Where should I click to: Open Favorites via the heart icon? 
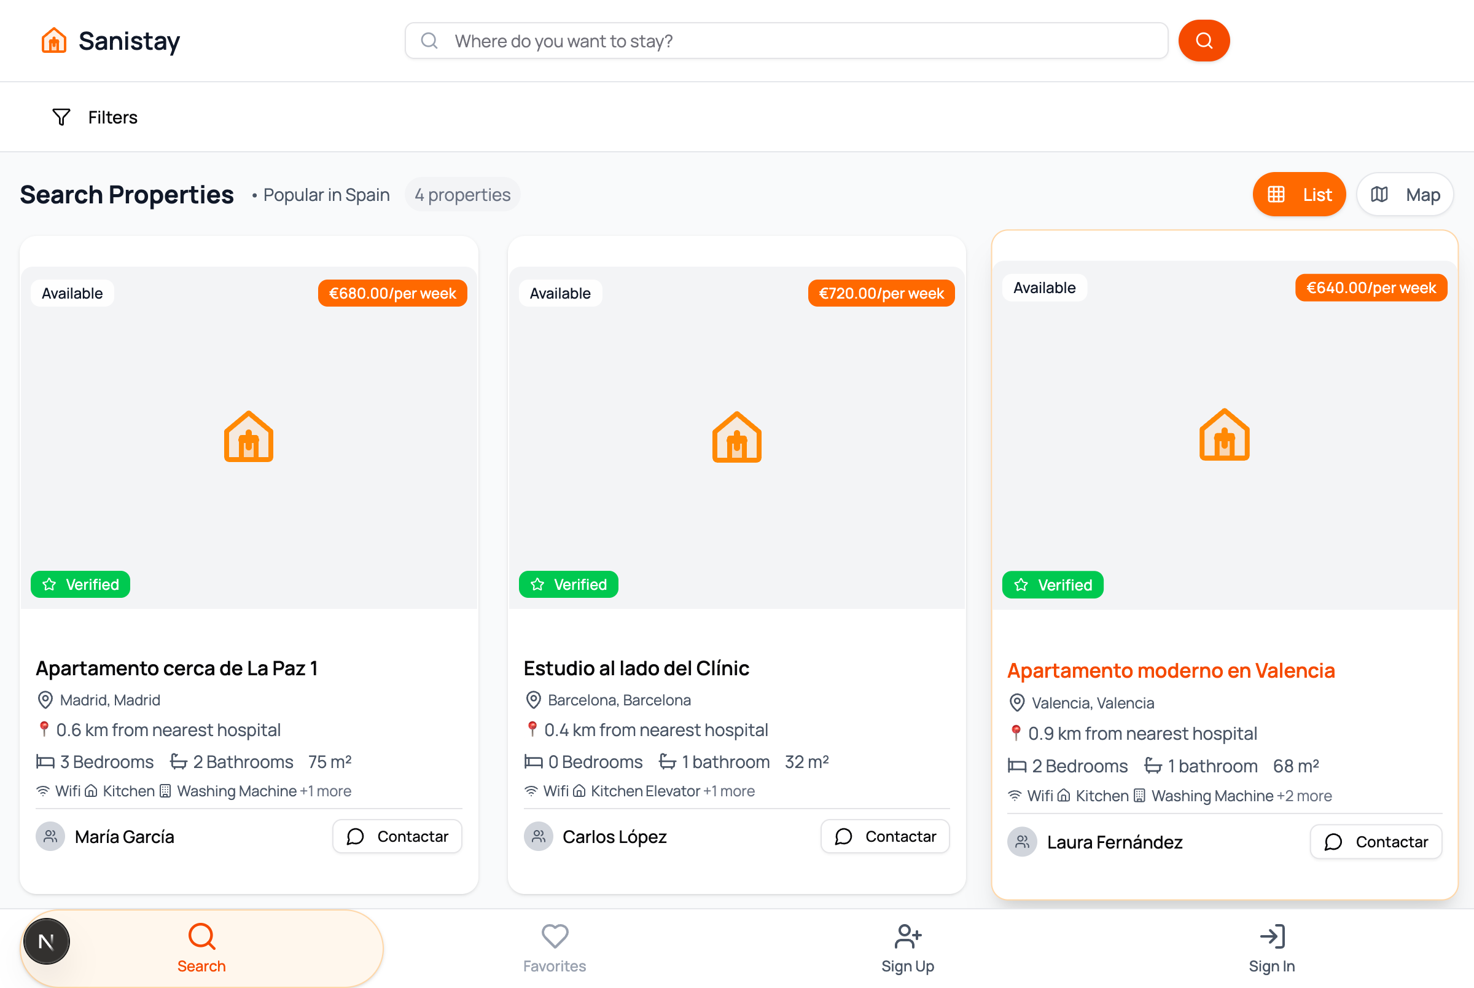click(554, 936)
